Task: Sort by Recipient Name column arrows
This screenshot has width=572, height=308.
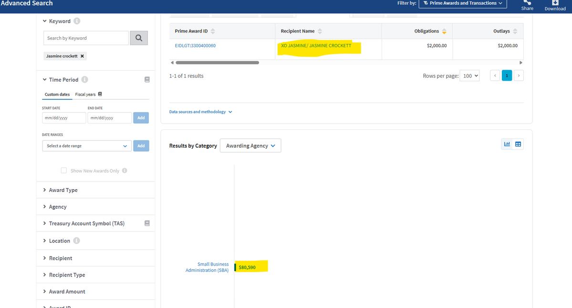Action: (x=320, y=32)
